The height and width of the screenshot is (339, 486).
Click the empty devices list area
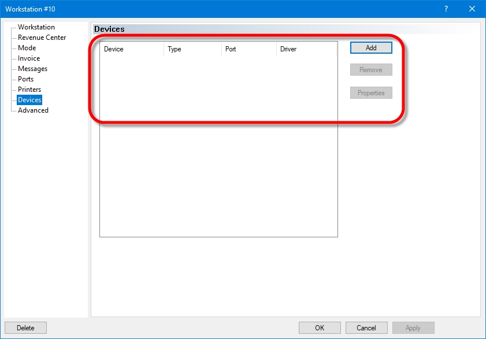218,173
